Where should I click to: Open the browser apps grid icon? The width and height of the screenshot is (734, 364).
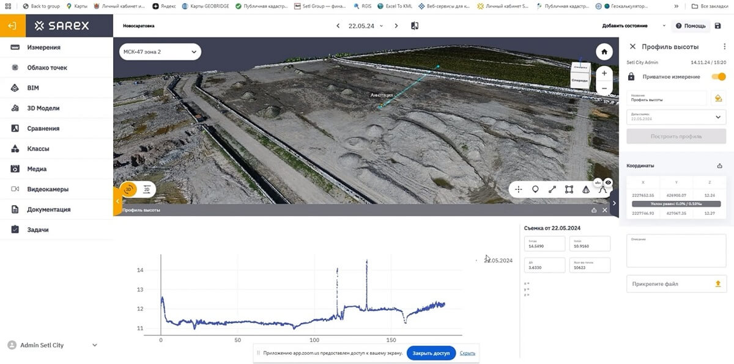pyautogui.click(x=8, y=6)
